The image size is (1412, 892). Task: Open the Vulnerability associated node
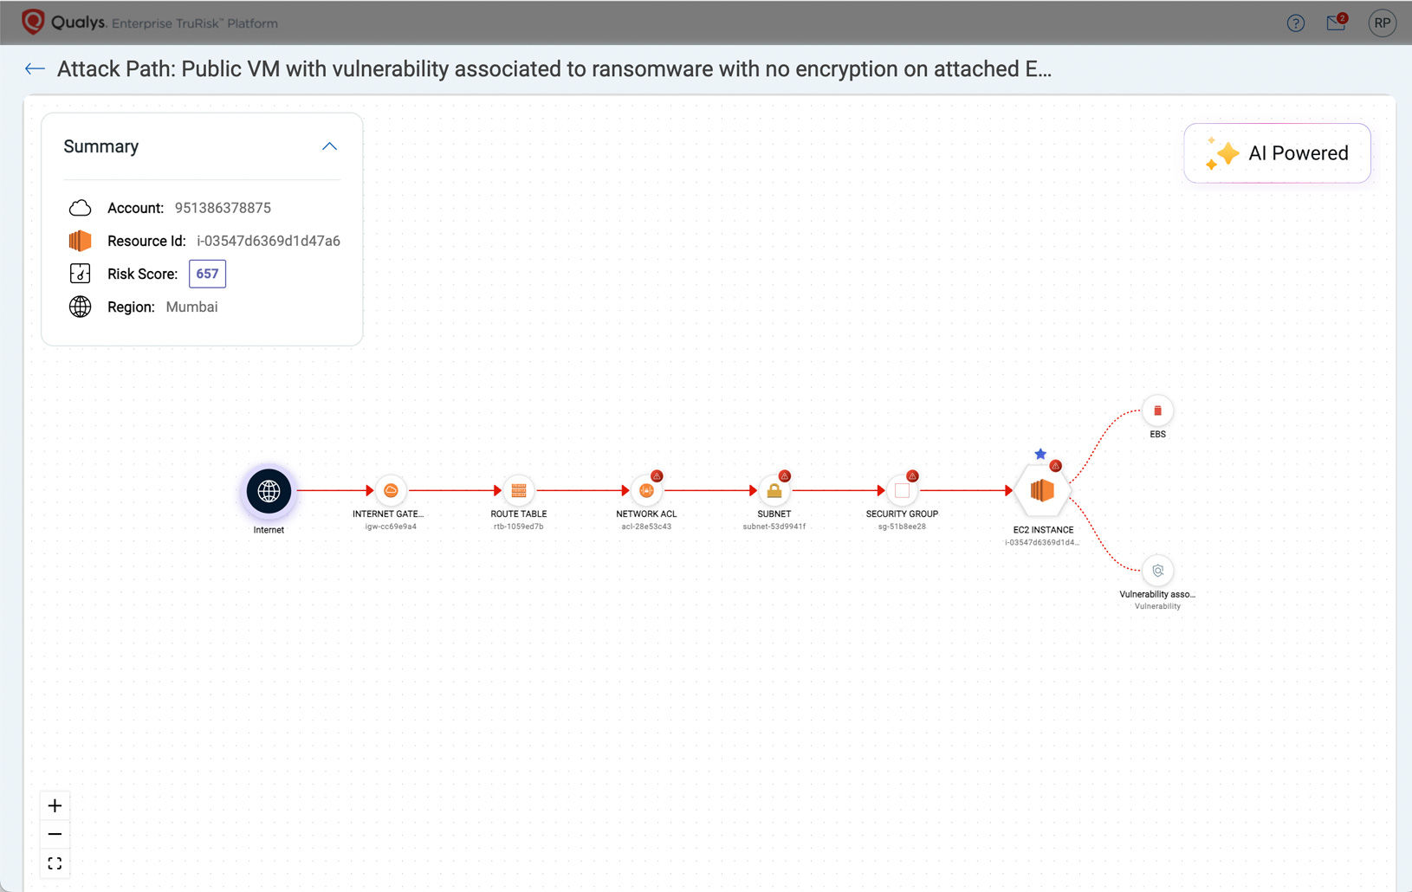(1157, 571)
